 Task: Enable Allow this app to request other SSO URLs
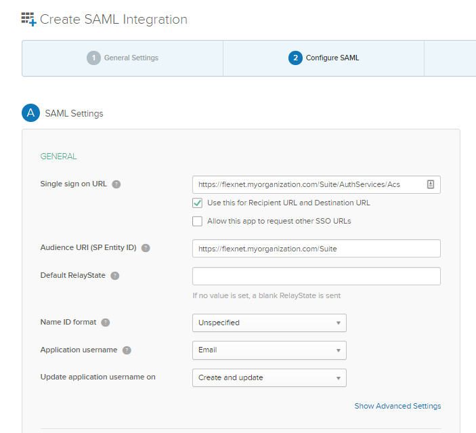pos(197,221)
